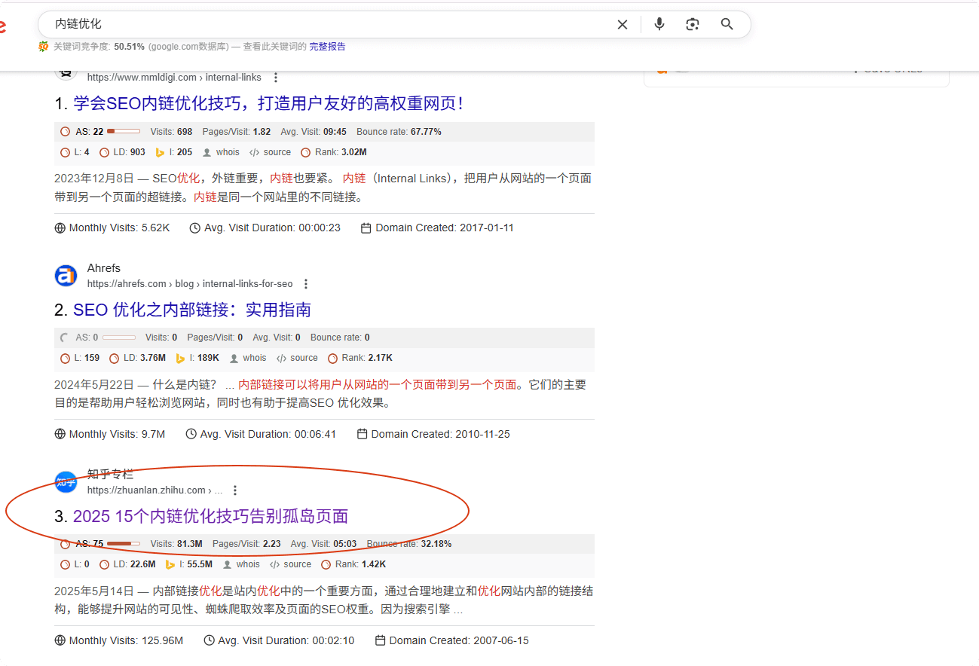Screen dimensions: 979x666
Task: Click the Ahrefs site favicon
Action: [66, 276]
